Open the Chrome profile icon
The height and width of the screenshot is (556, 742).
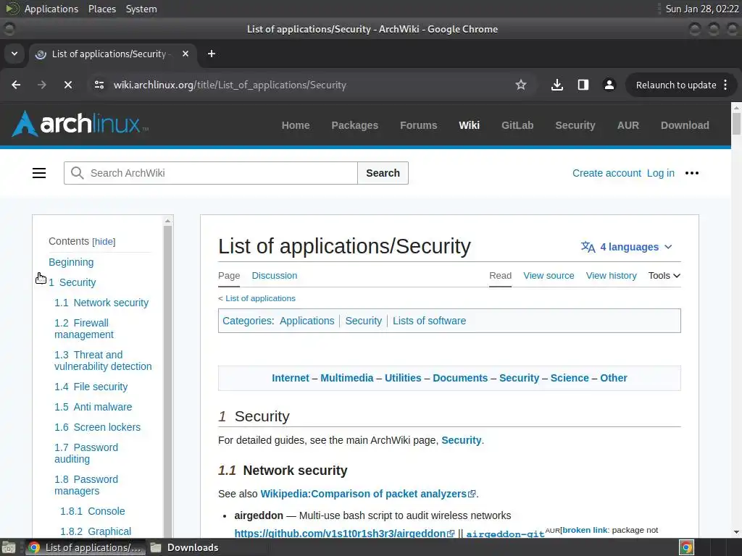point(609,85)
